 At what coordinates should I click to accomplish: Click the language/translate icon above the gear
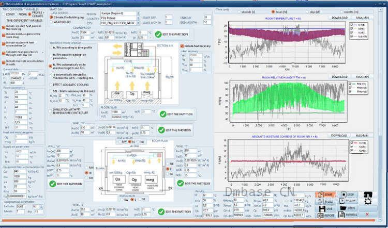(368, 194)
